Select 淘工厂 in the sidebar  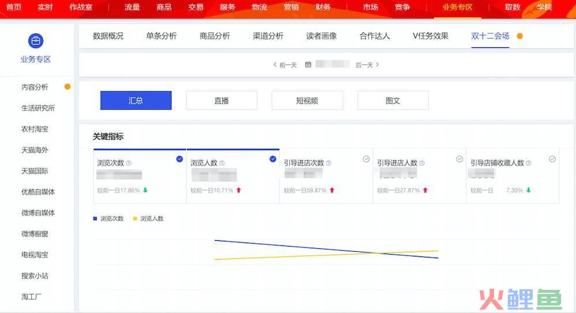(x=32, y=296)
